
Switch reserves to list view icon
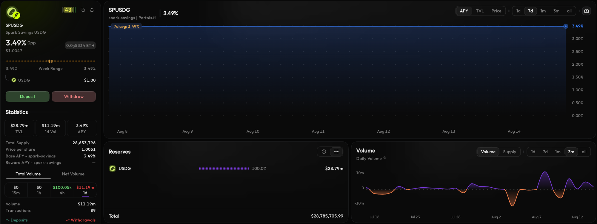point(336,152)
